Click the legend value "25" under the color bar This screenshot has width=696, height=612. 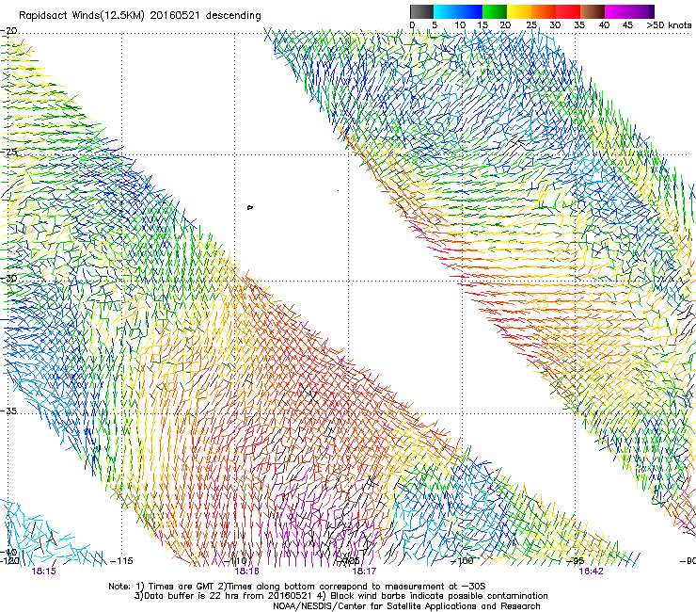[x=531, y=24]
